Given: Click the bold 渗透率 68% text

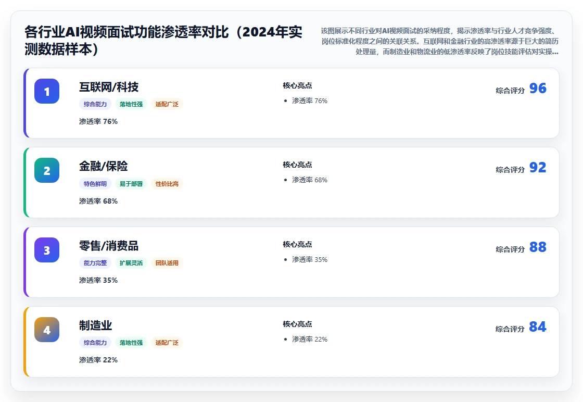Looking at the screenshot, I should (x=98, y=201).
